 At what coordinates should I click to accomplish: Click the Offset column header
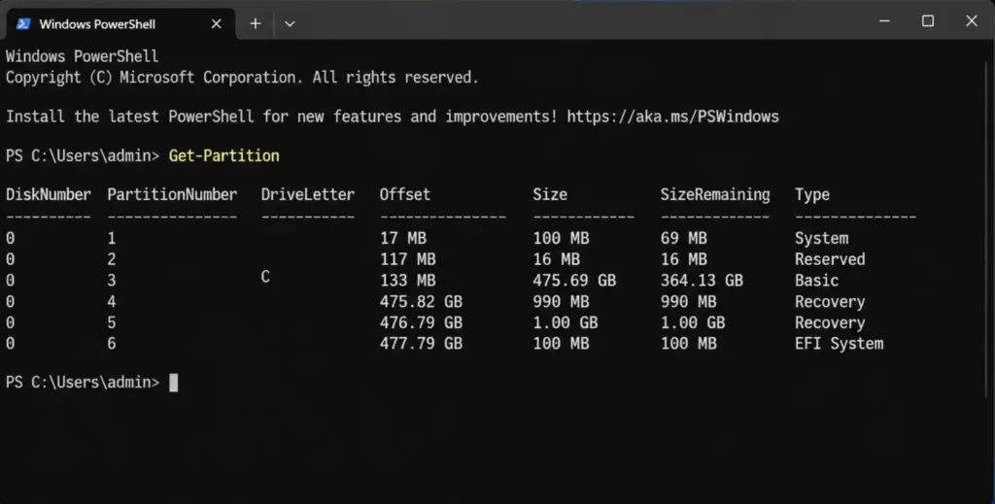tap(405, 194)
